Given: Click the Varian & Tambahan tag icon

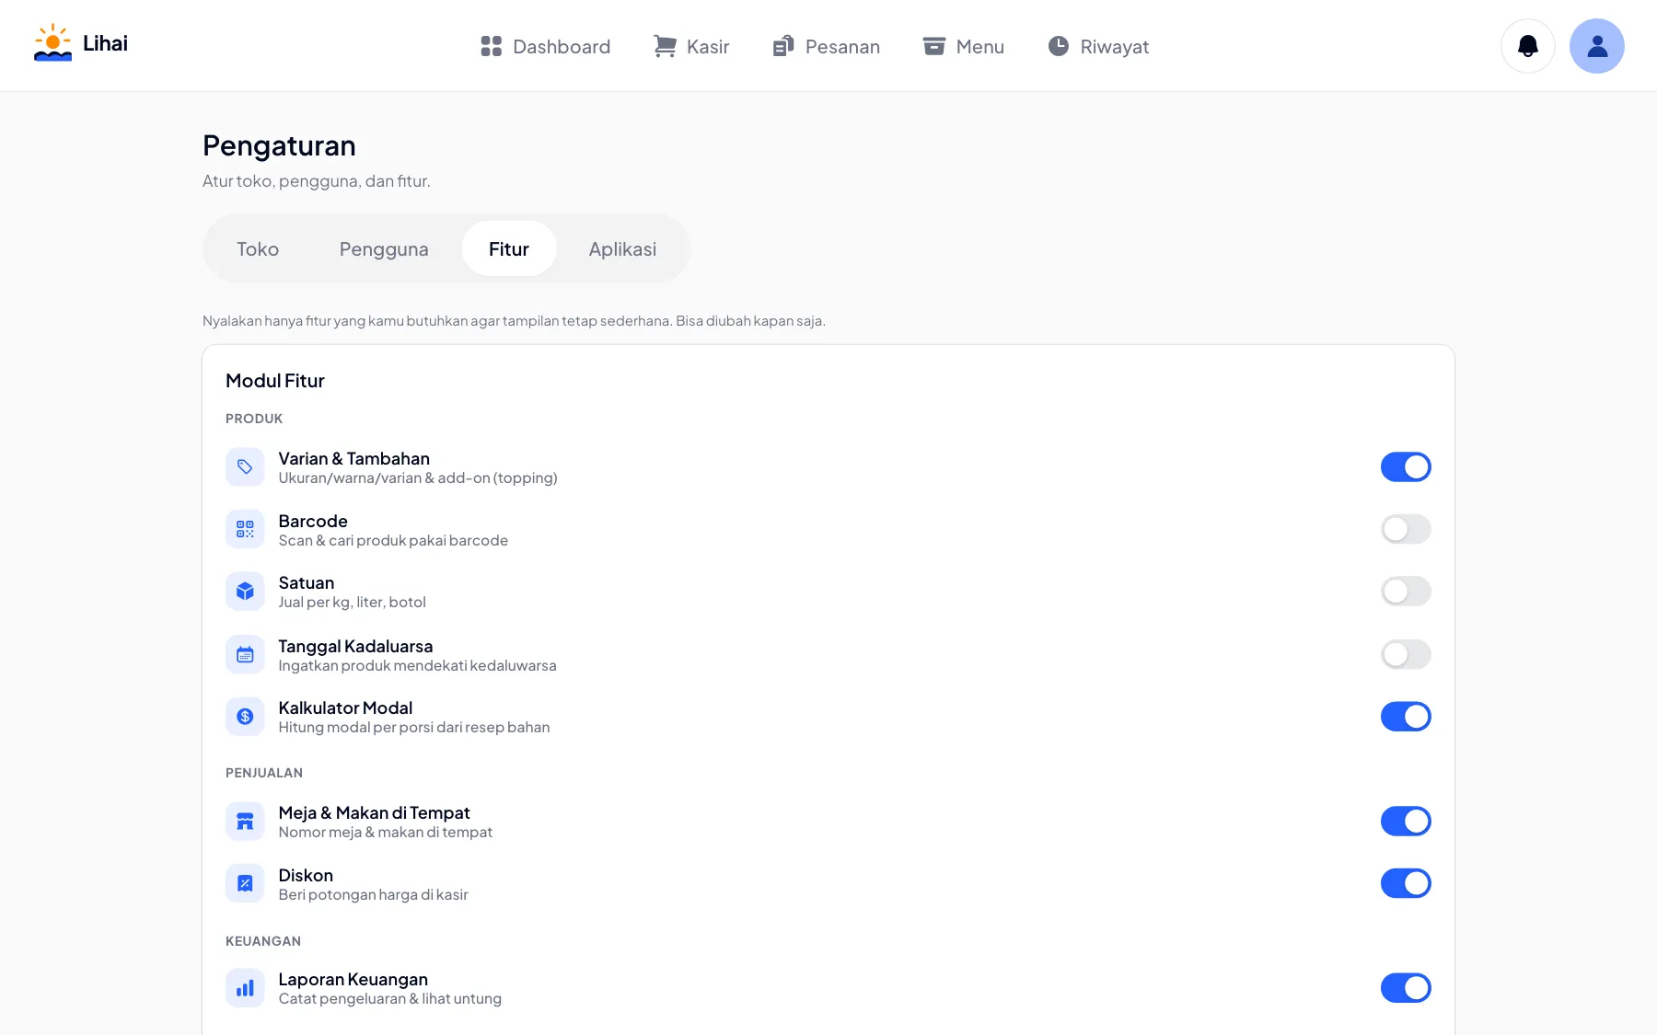Looking at the screenshot, I should pyautogui.click(x=245, y=466).
